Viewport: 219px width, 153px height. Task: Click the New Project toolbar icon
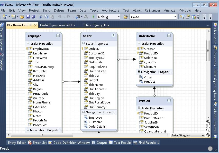coord(5,17)
